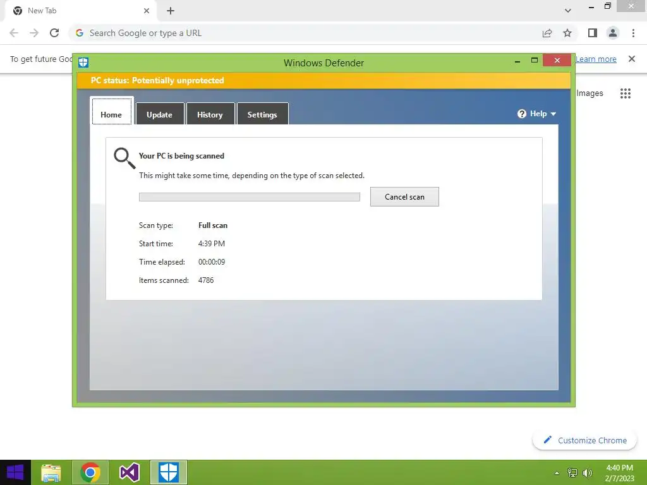Select Windows Defender taskbar icon
This screenshot has width=647, height=485.
168,472
